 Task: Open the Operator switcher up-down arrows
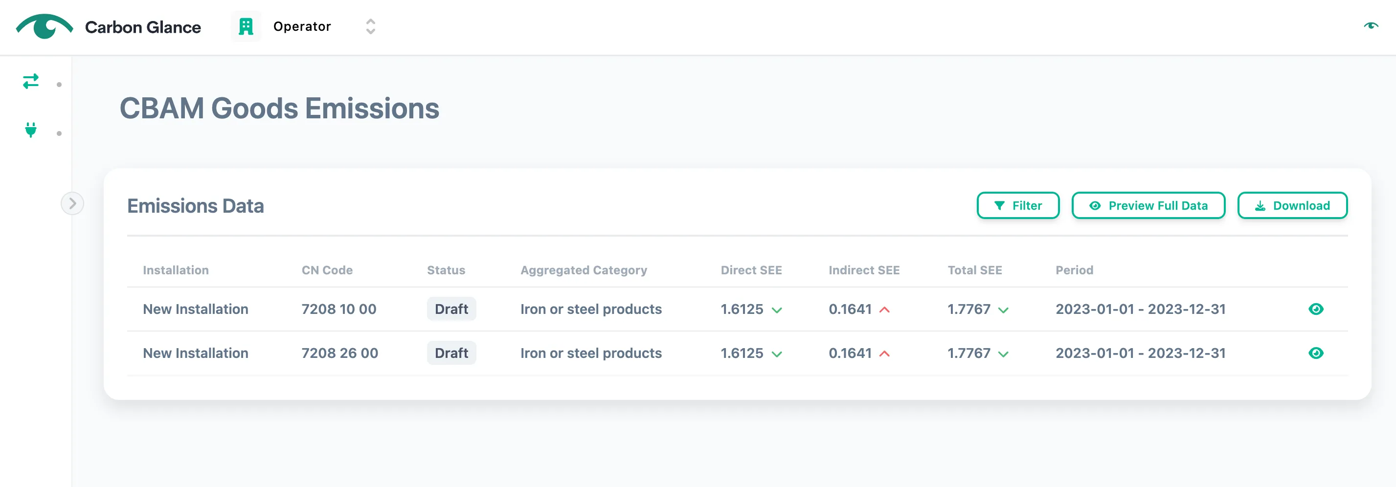pos(371,26)
